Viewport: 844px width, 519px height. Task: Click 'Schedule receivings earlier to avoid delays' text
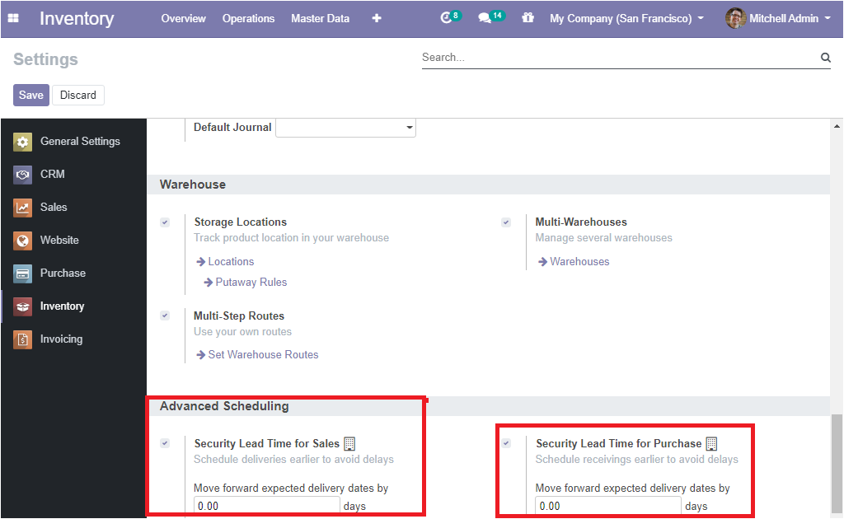tap(637, 460)
